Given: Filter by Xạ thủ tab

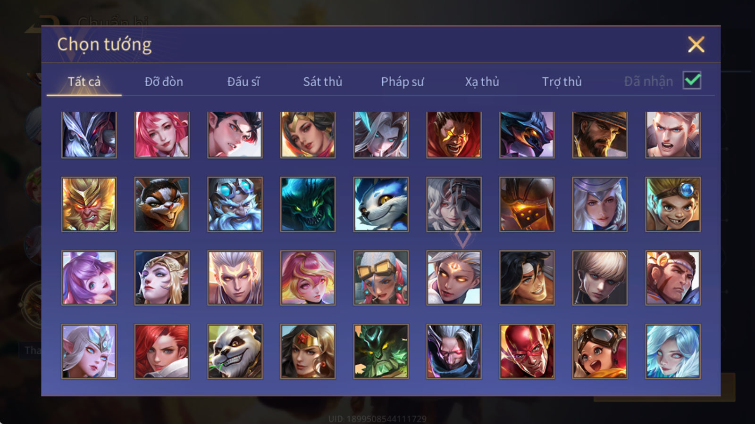Looking at the screenshot, I should [482, 82].
